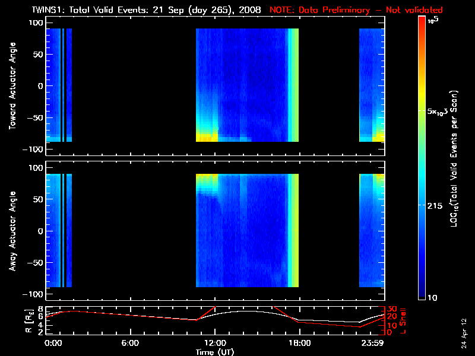
Task: Click the red top of the color bar
Action: coord(422,20)
